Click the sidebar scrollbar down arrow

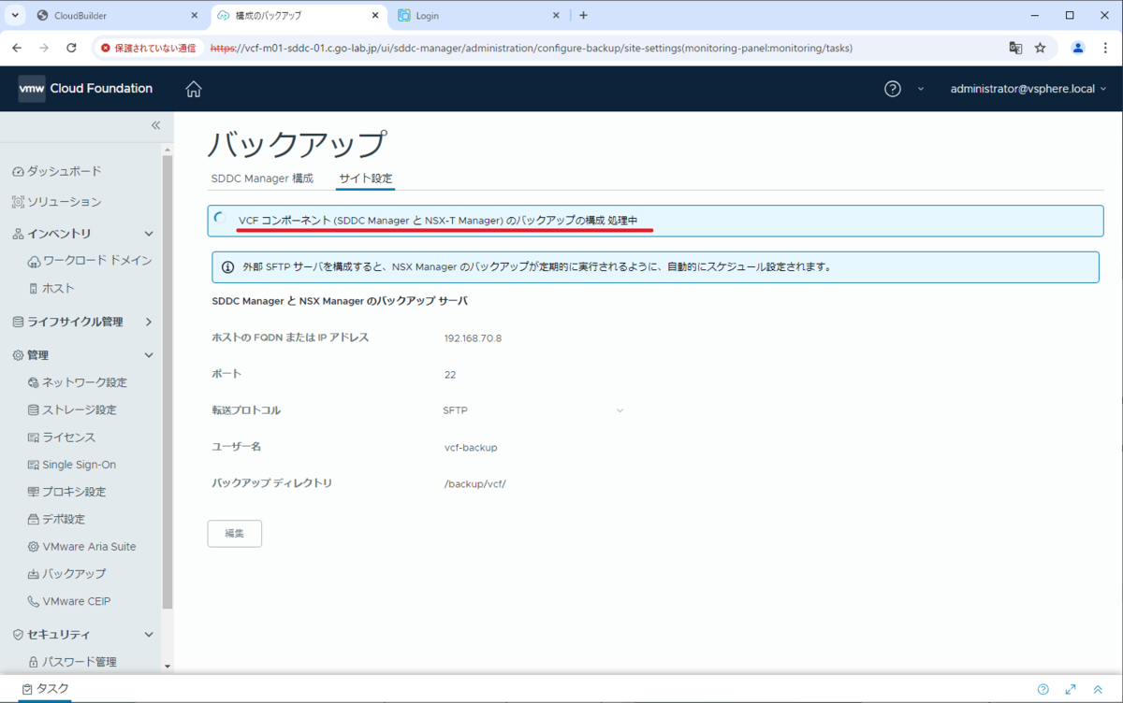[168, 667]
